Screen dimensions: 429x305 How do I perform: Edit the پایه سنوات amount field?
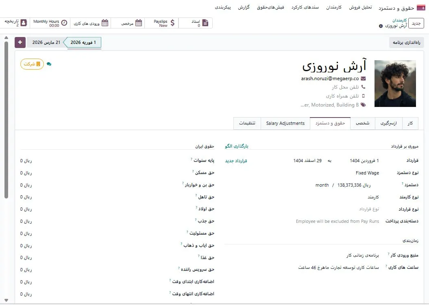pyautogui.click(x=26, y=161)
